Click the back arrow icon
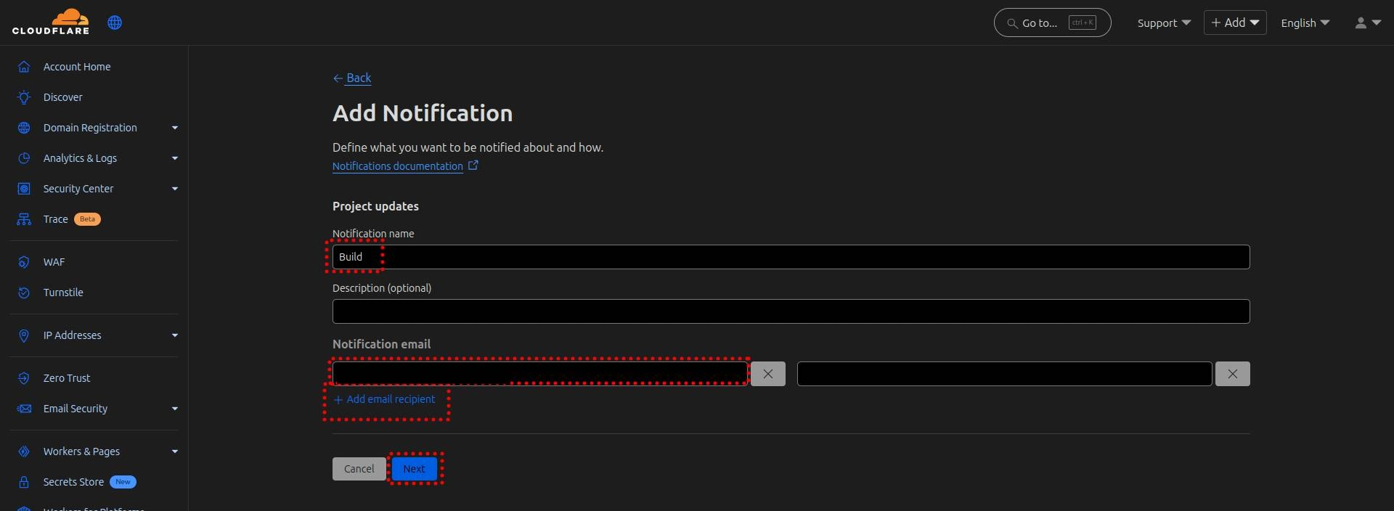This screenshot has height=511, width=1394. (338, 78)
